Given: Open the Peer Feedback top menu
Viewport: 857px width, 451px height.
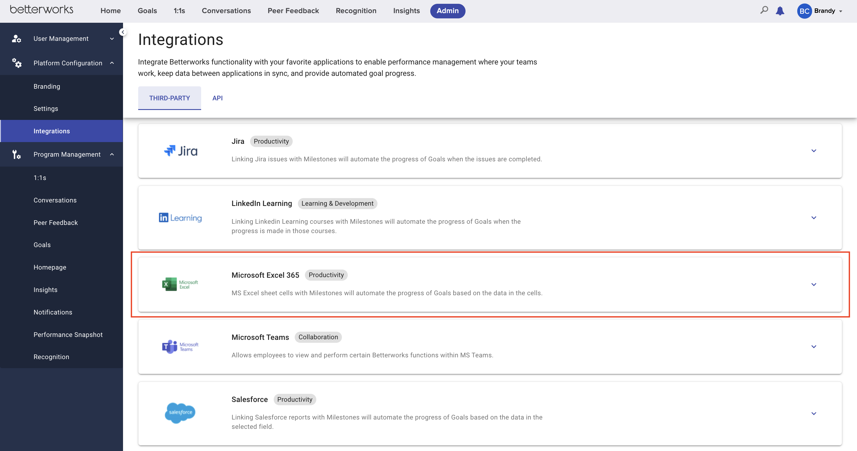Looking at the screenshot, I should (x=293, y=11).
